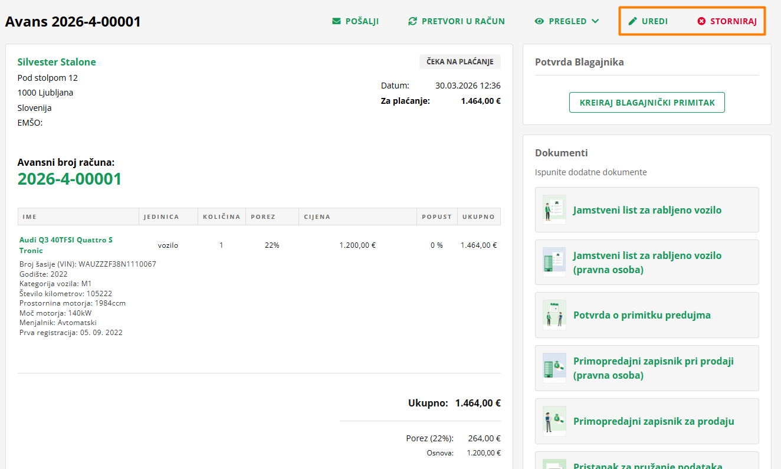Click the Ukupno column header

coord(479,217)
